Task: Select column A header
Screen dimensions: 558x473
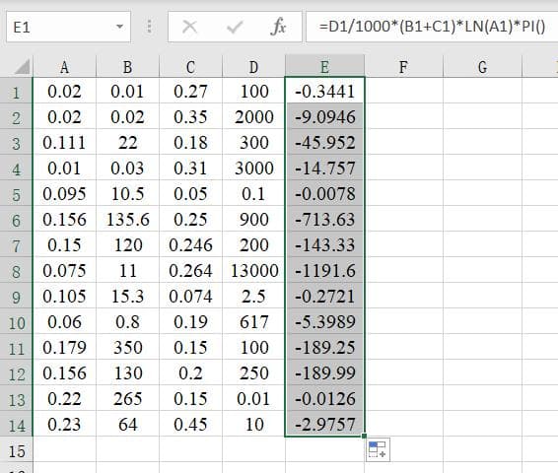Action: click(64, 66)
